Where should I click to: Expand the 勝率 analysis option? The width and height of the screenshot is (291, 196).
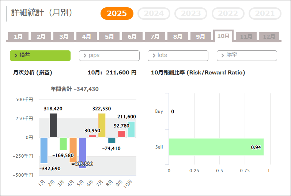pyautogui.click(x=247, y=55)
